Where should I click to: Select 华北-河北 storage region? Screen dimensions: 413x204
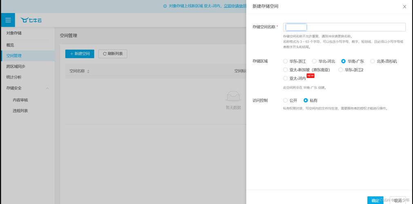tap(314, 61)
